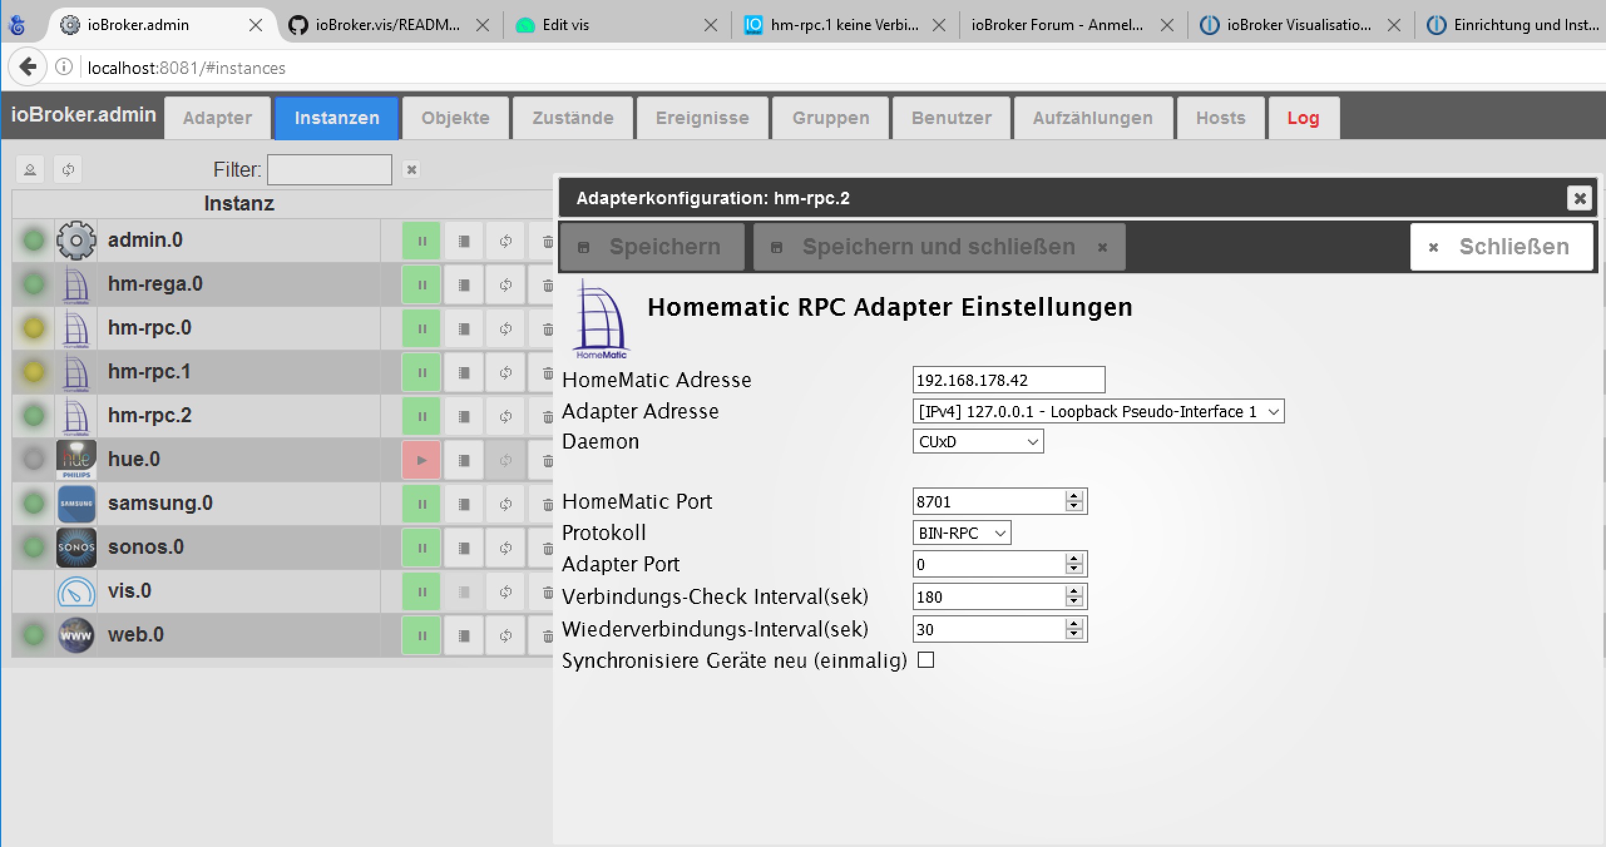Image resolution: width=1606 pixels, height=847 pixels.
Task: Open the Log tab
Action: [x=1303, y=118]
